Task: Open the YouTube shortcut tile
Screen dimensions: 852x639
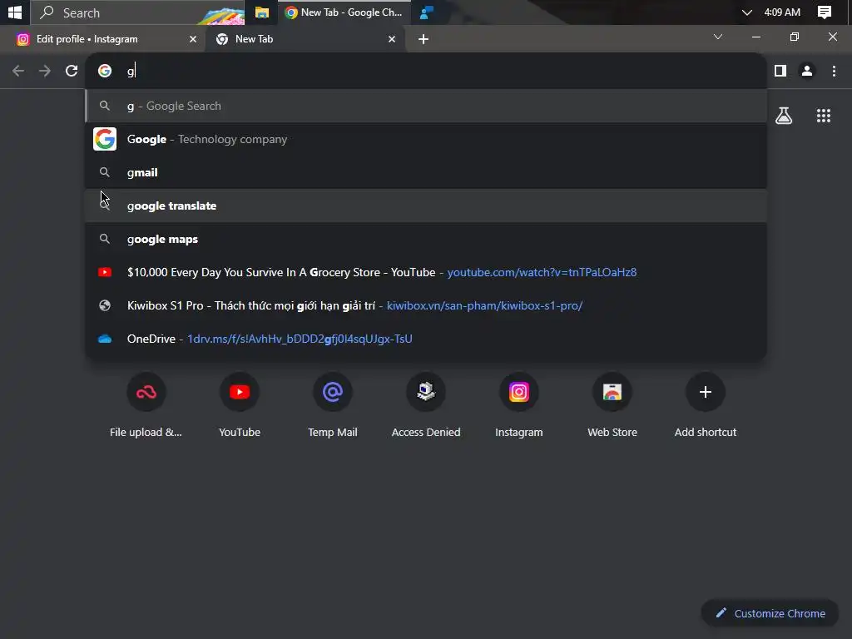Action: 240,406
